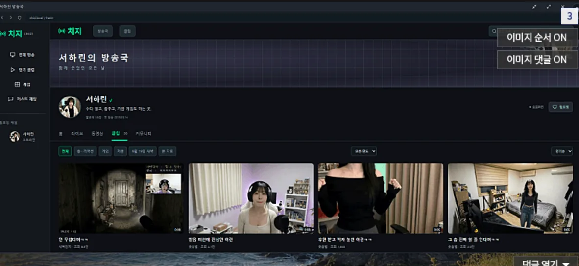Toggle the 이미지 댓글 ON button

[x=537, y=59]
